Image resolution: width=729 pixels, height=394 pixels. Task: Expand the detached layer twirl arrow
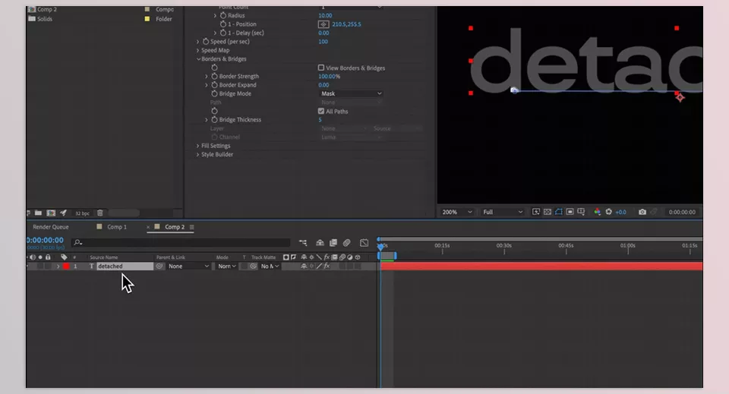(x=58, y=266)
